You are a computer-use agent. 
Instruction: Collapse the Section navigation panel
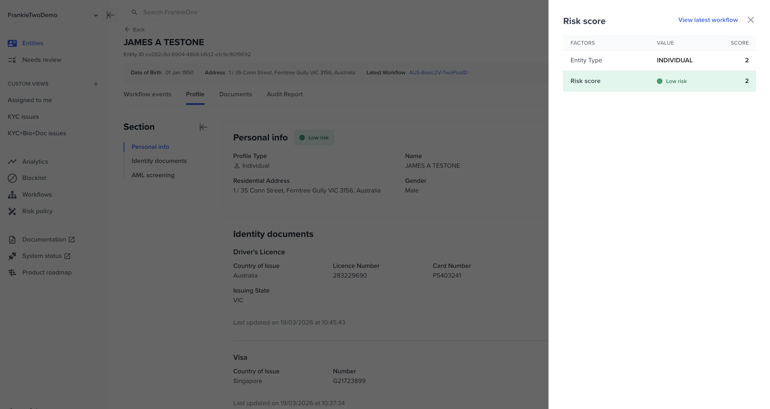click(203, 127)
